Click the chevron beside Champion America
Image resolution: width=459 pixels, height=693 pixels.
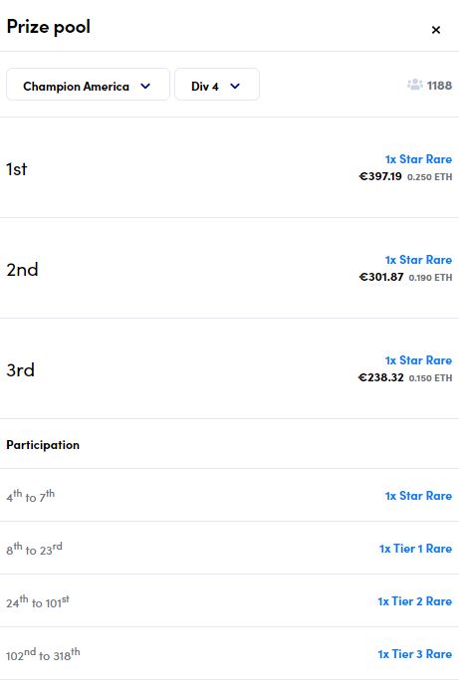(145, 87)
